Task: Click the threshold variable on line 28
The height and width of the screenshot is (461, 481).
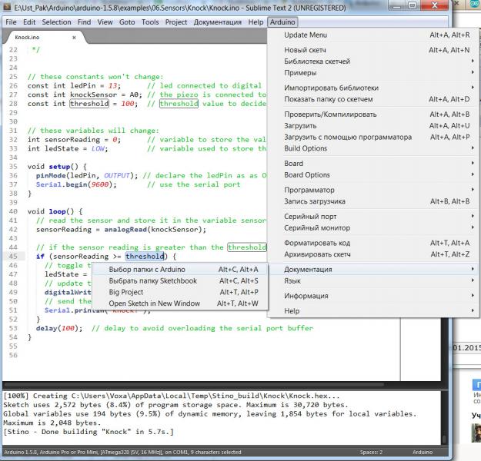Action: pos(89,104)
